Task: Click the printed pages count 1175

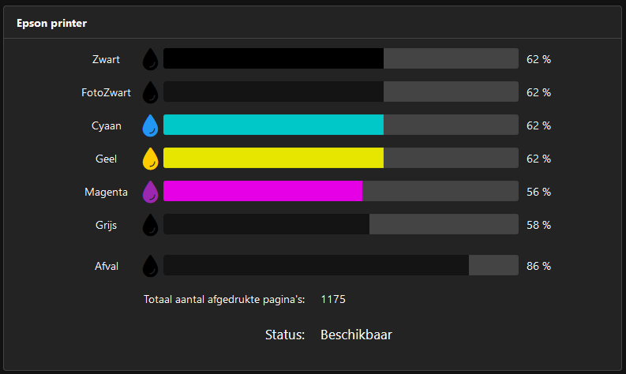Action: (x=333, y=300)
